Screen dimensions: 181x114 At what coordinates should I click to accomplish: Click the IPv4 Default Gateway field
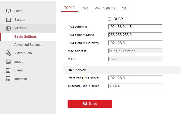(135, 43)
